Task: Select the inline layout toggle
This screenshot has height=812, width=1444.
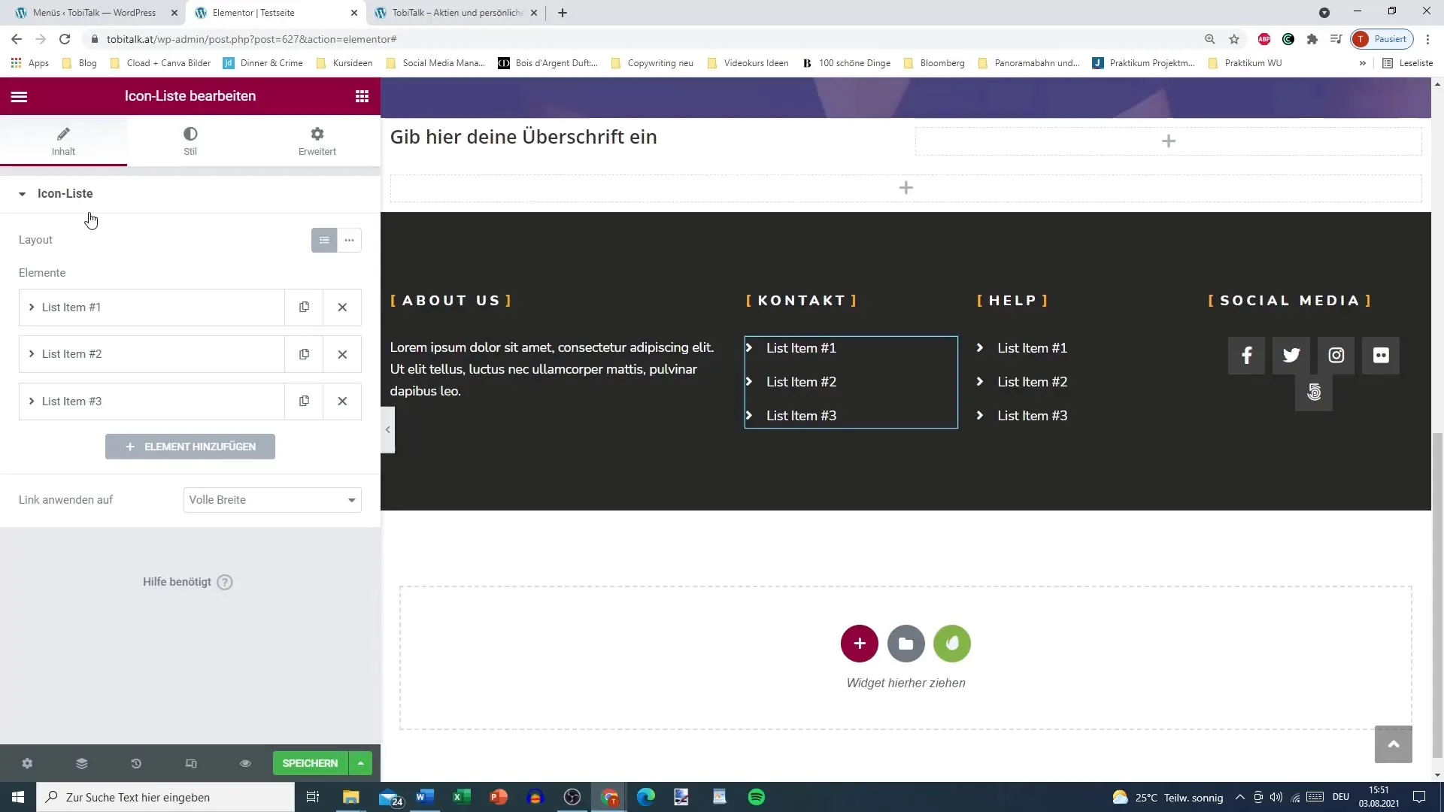Action: click(349, 241)
